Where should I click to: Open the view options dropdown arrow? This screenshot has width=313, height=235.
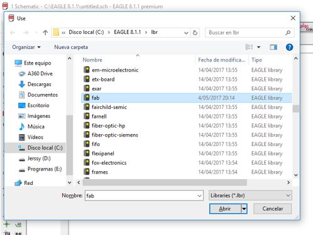point(259,47)
